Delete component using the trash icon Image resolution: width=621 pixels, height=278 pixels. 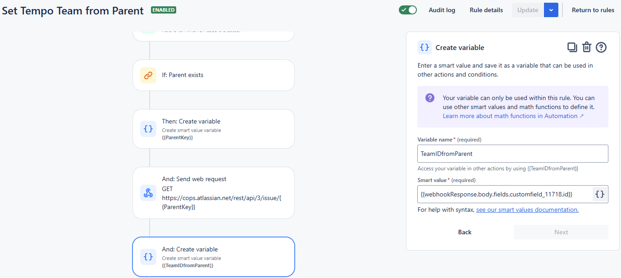tap(586, 47)
